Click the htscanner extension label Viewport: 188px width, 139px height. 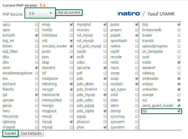pyautogui.click(x=11, y=116)
